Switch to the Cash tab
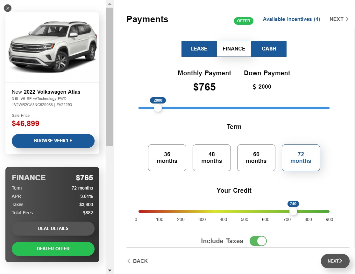Screen dimensions: 355x274 coord(269,49)
